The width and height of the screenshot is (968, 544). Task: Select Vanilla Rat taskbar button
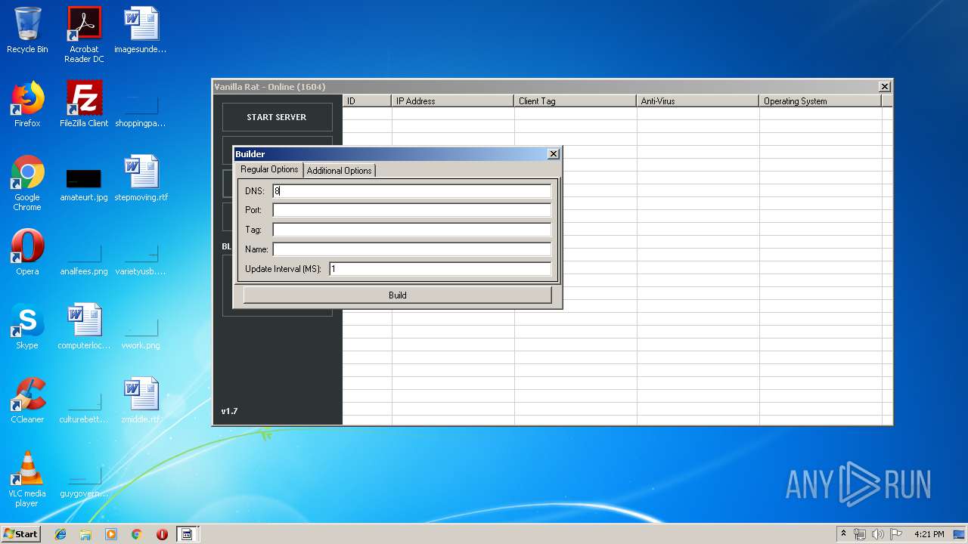pos(187,534)
